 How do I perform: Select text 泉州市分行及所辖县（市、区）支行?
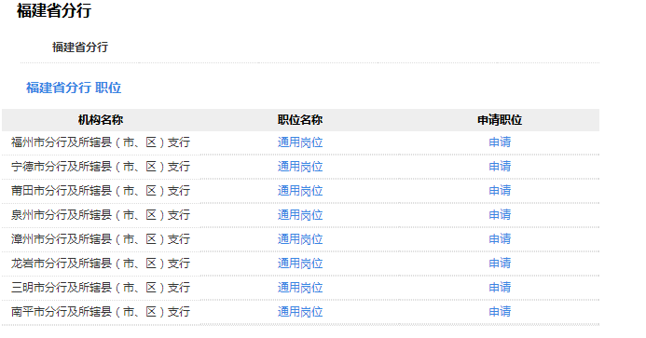click(101, 215)
